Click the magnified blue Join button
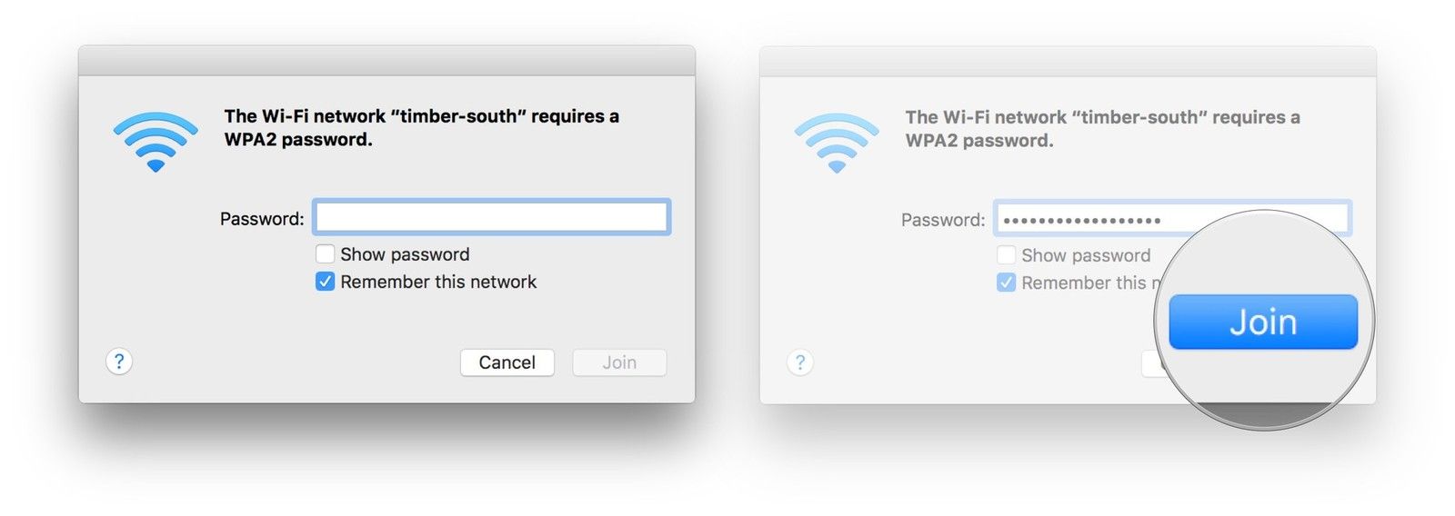 [x=1262, y=322]
